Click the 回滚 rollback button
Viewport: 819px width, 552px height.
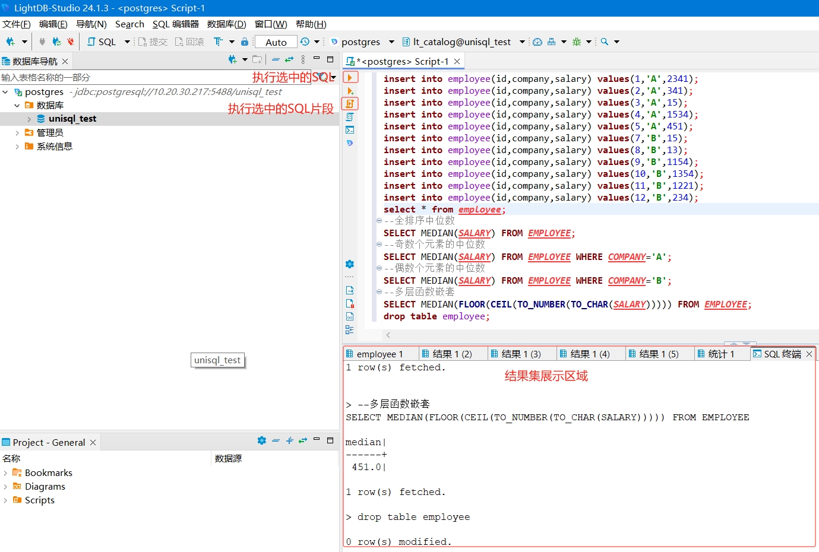pos(189,42)
